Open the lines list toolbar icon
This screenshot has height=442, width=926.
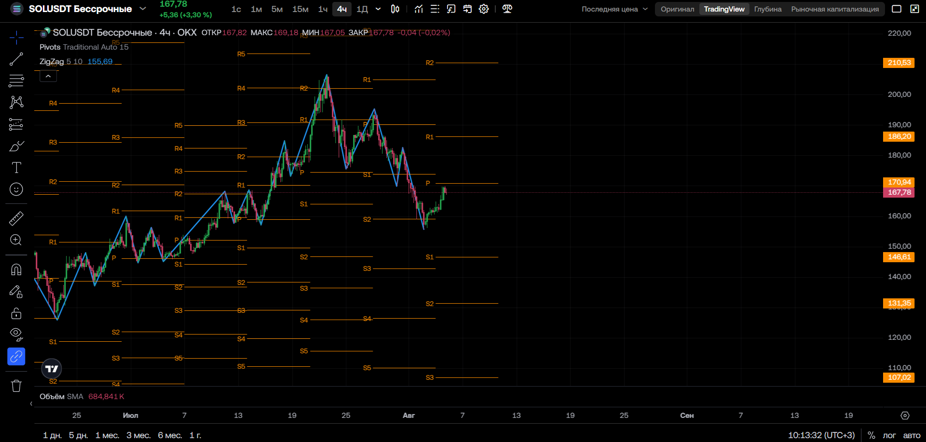(435, 9)
